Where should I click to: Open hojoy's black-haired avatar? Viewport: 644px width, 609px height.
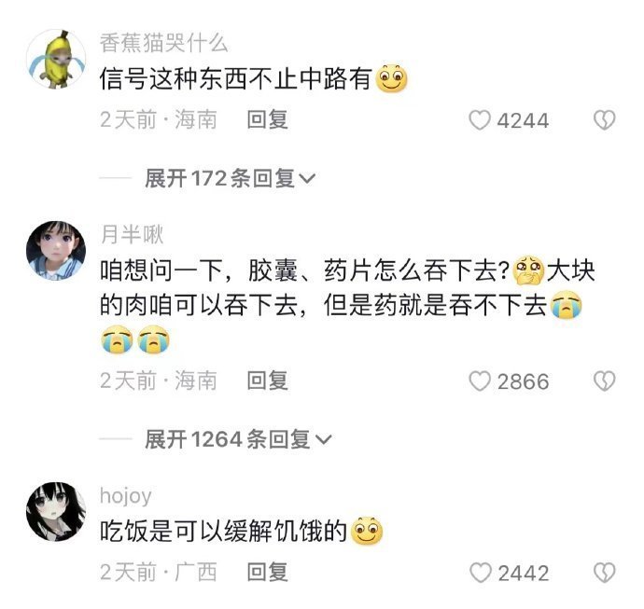click(x=56, y=511)
